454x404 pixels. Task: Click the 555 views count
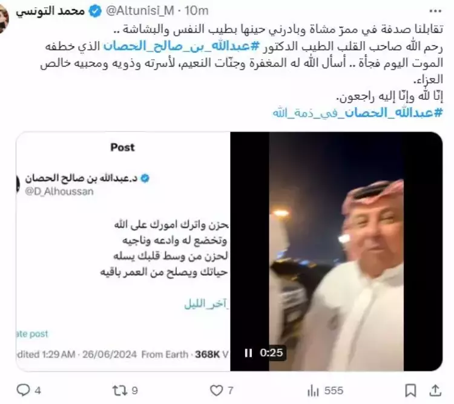334,391
